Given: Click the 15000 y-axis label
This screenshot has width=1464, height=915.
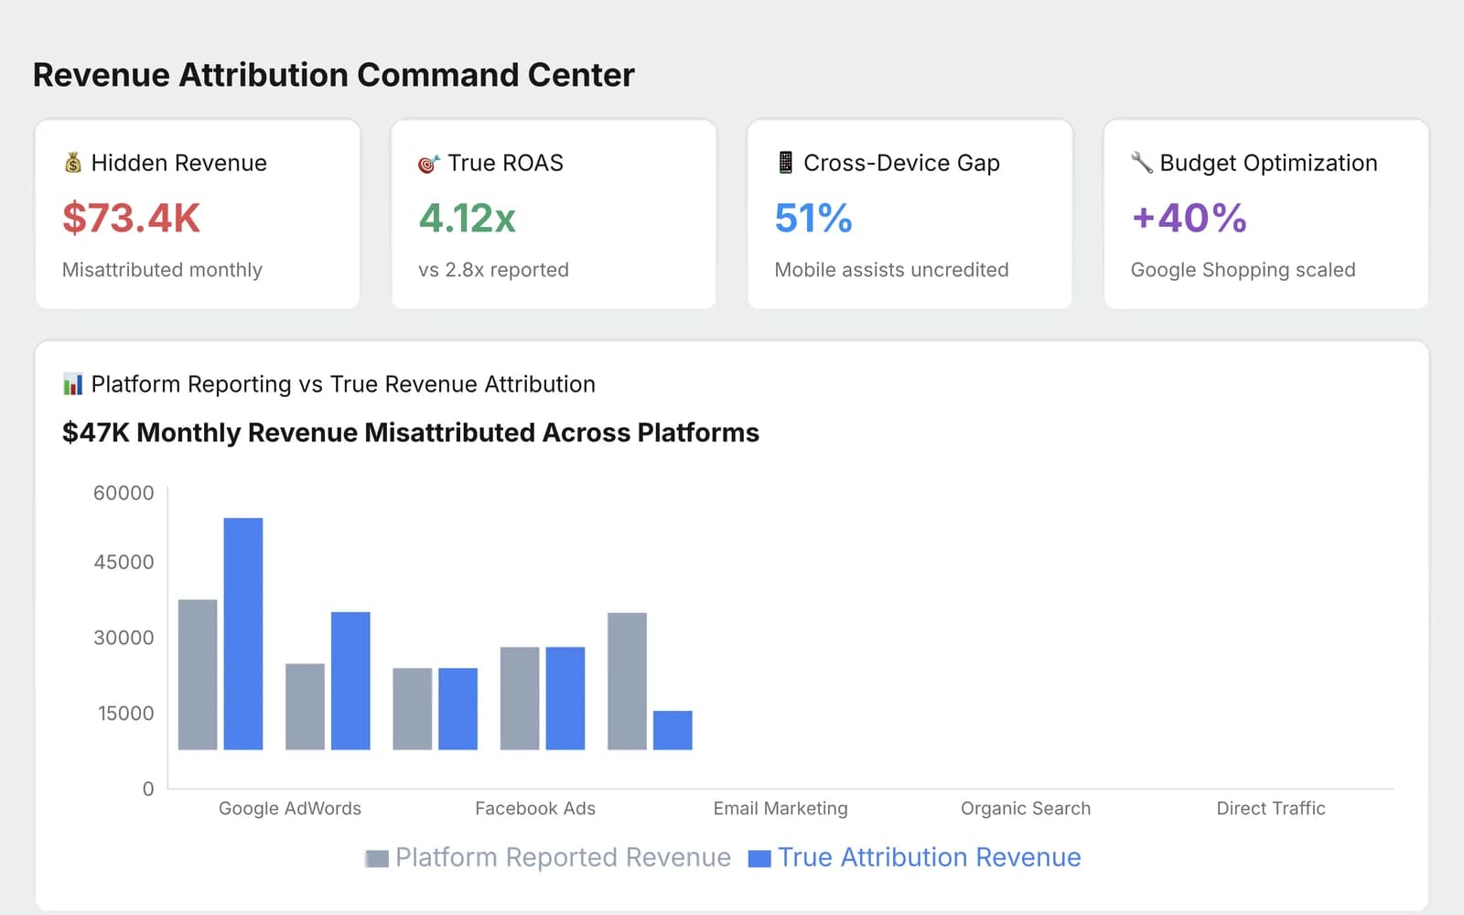Looking at the screenshot, I should pos(125,714).
